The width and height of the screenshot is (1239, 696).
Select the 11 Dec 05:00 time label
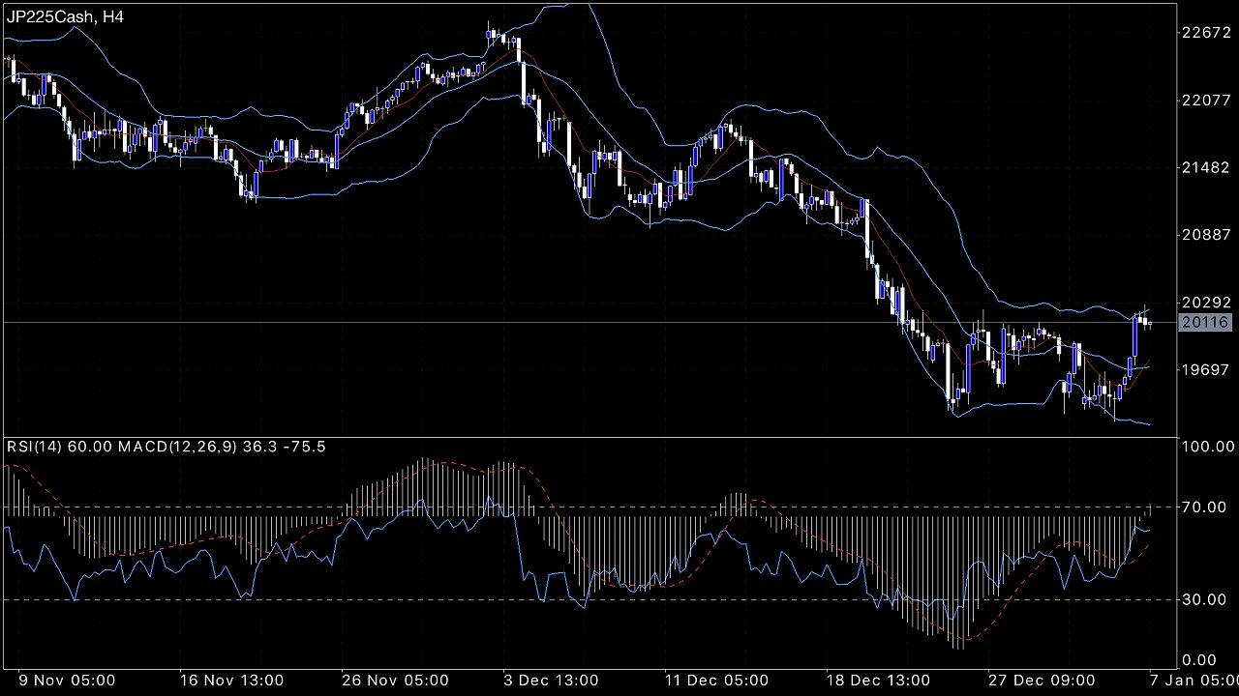716,680
